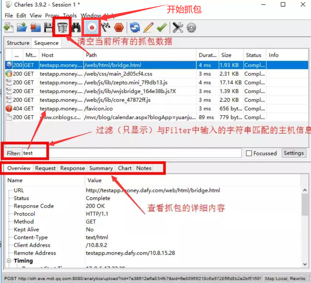
Task: Toggle the Focussed checkbox
Action: [249, 153]
